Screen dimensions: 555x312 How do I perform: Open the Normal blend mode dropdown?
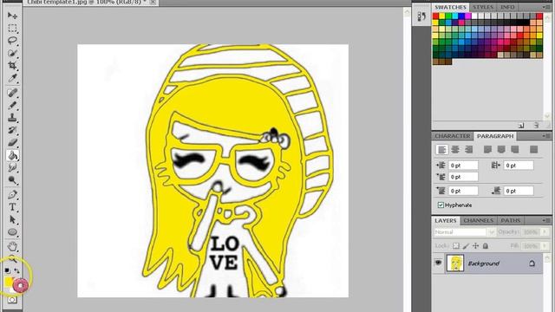(x=465, y=232)
